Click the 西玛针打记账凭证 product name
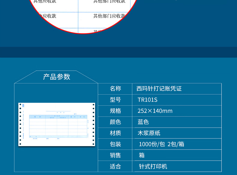The image size is (237, 175). coord(159,89)
